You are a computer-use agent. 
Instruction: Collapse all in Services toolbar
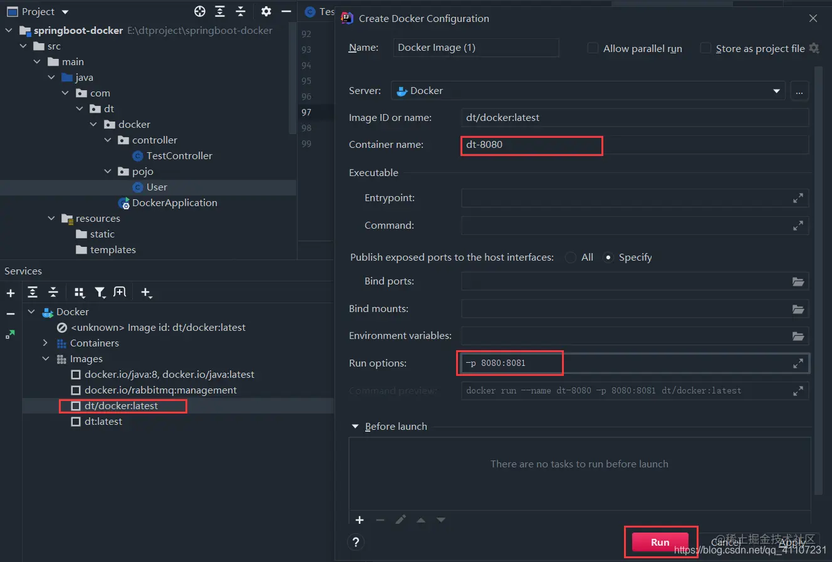tap(53, 293)
